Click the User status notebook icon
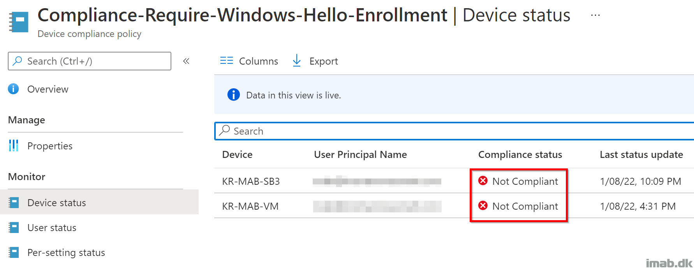 tap(14, 228)
